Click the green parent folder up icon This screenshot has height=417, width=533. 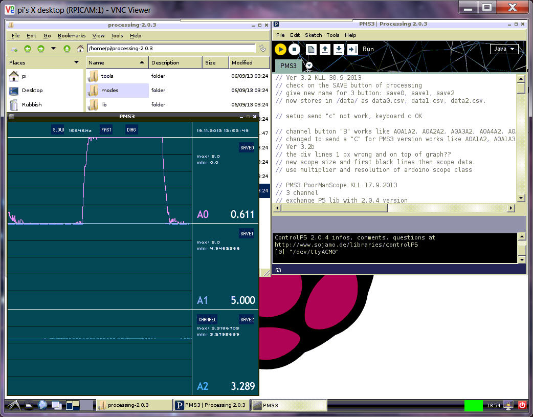pos(66,49)
